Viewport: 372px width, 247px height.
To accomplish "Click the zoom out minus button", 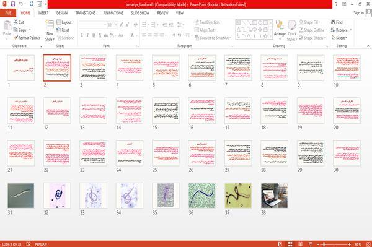I will pos(319,244).
